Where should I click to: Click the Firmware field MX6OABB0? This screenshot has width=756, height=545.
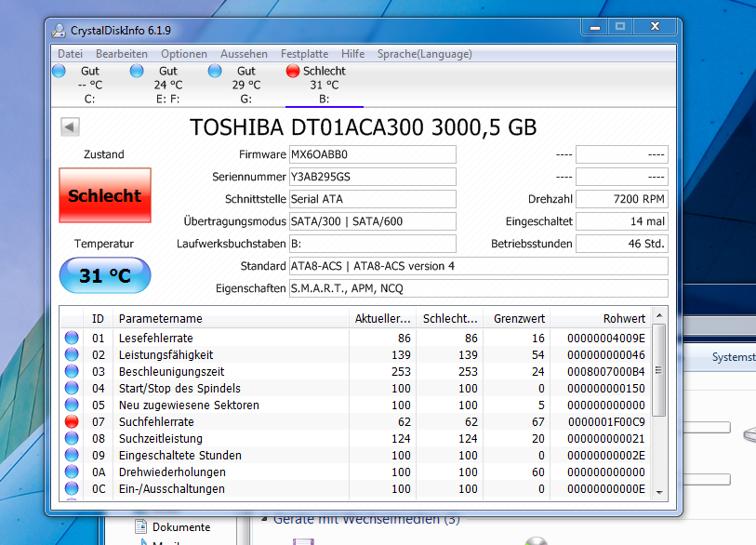coord(373,154)
